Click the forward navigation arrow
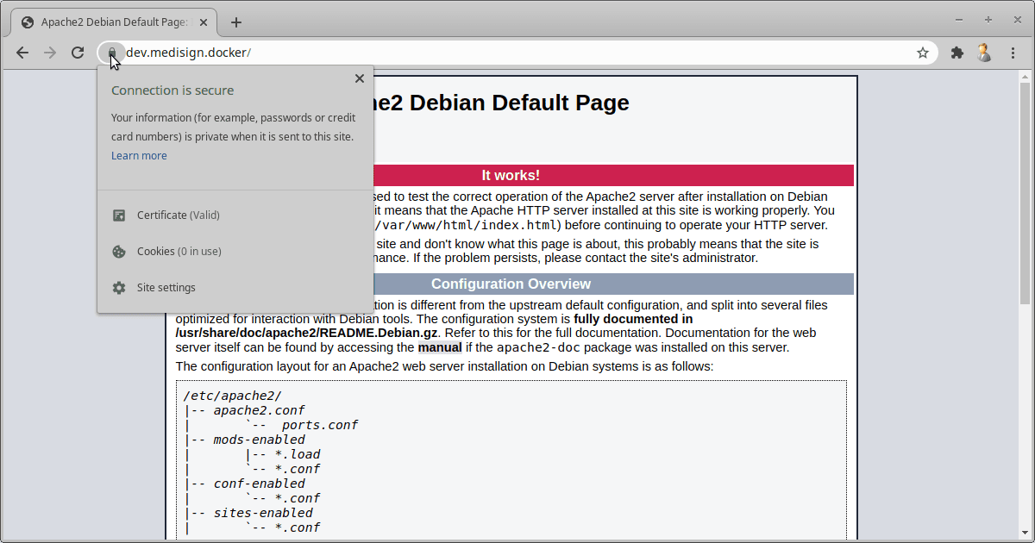1035x543 pixels. coord(50,53)
